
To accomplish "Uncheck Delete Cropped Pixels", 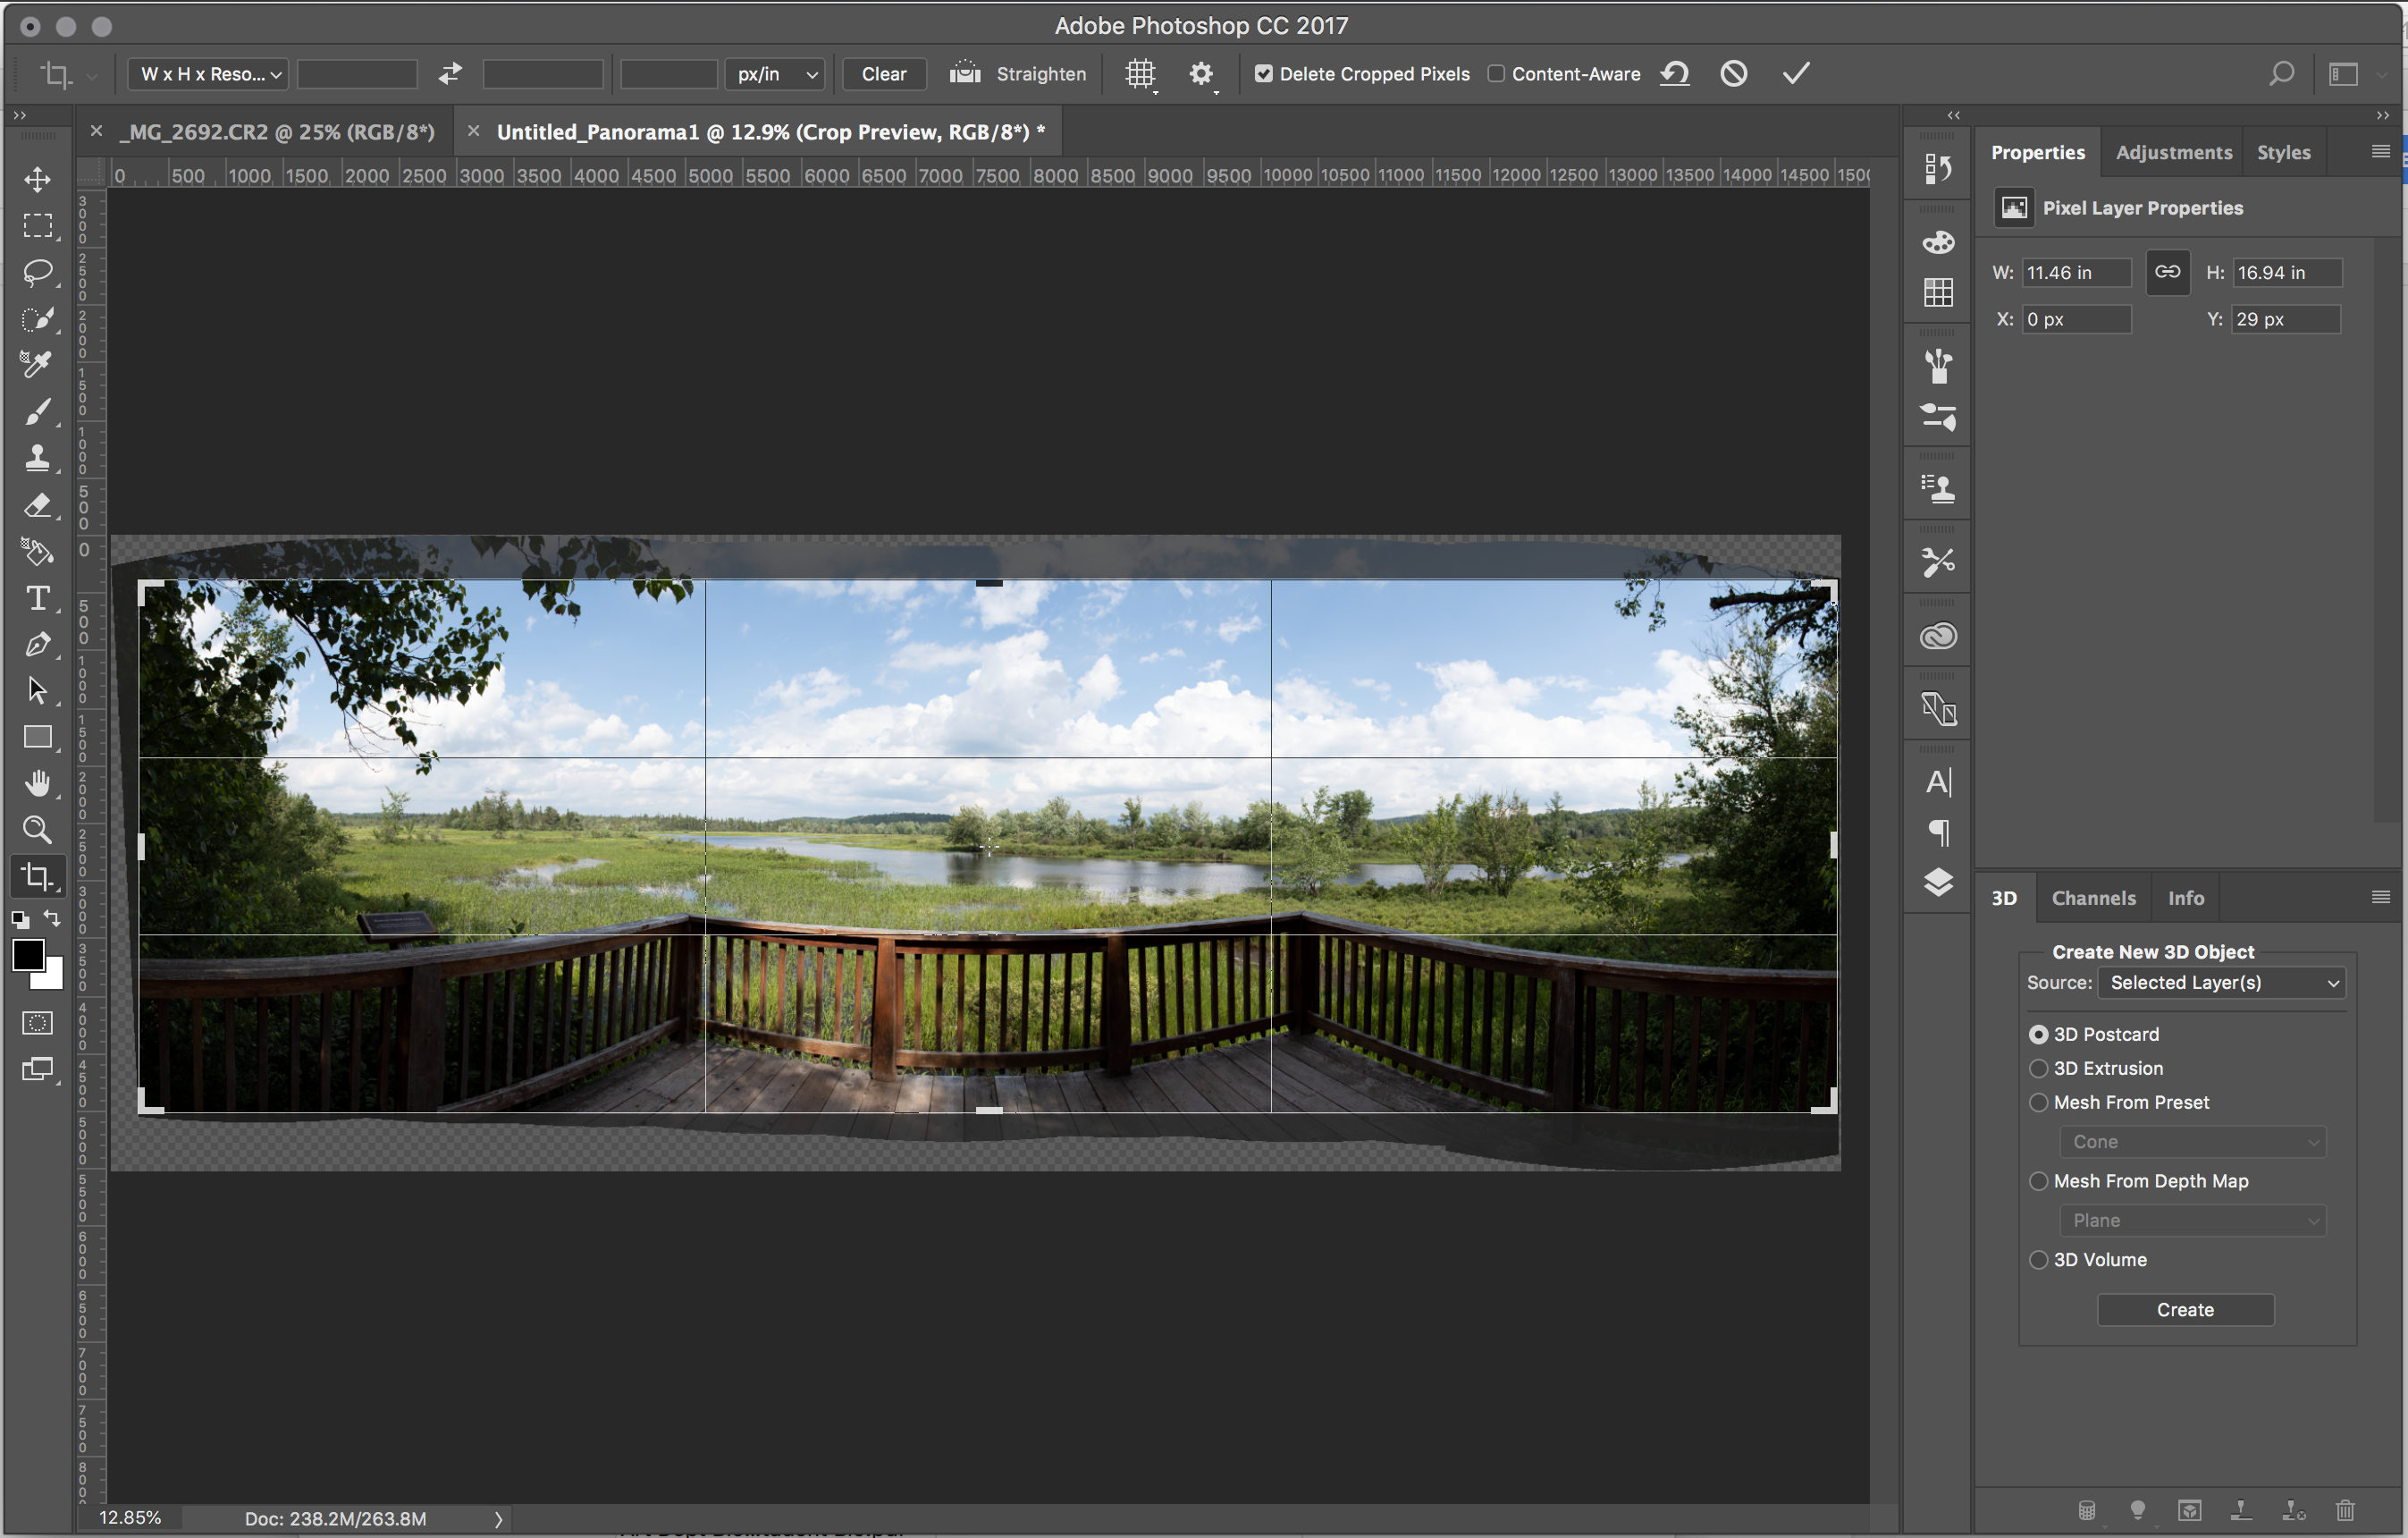I will [1264, 74].
